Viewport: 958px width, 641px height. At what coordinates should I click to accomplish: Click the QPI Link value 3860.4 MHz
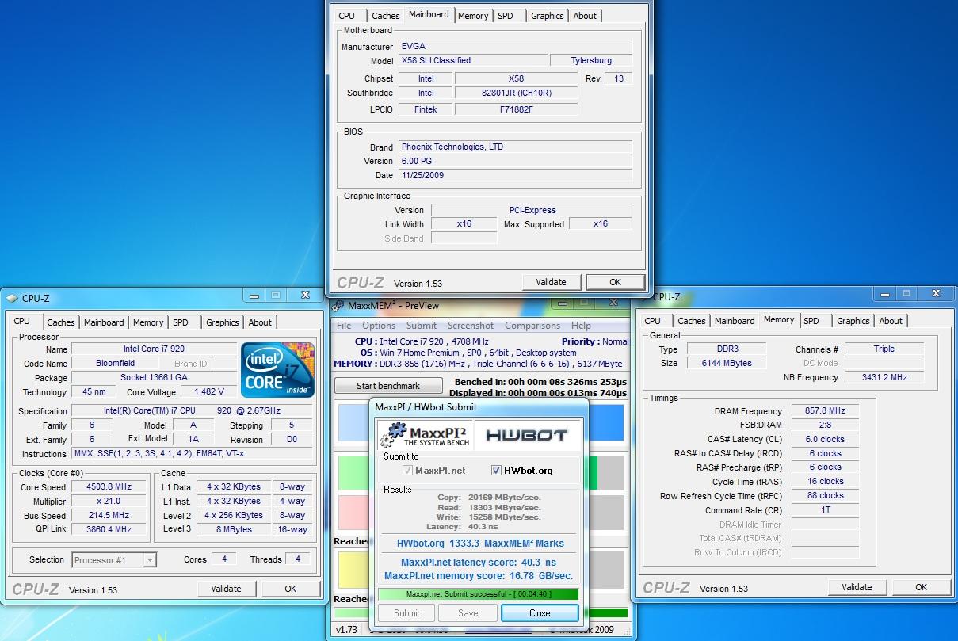click(109, 529)
